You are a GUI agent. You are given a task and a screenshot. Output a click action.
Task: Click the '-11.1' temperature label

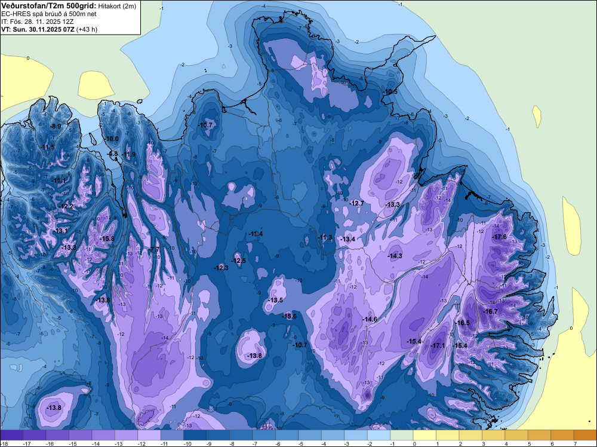pos(59,180)
